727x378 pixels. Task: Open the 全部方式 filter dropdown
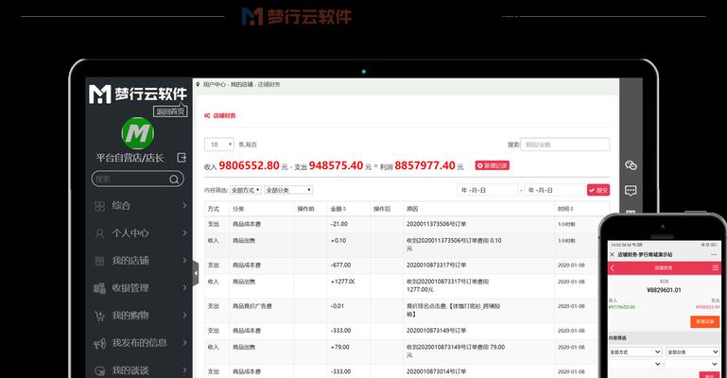pos(246,190)
